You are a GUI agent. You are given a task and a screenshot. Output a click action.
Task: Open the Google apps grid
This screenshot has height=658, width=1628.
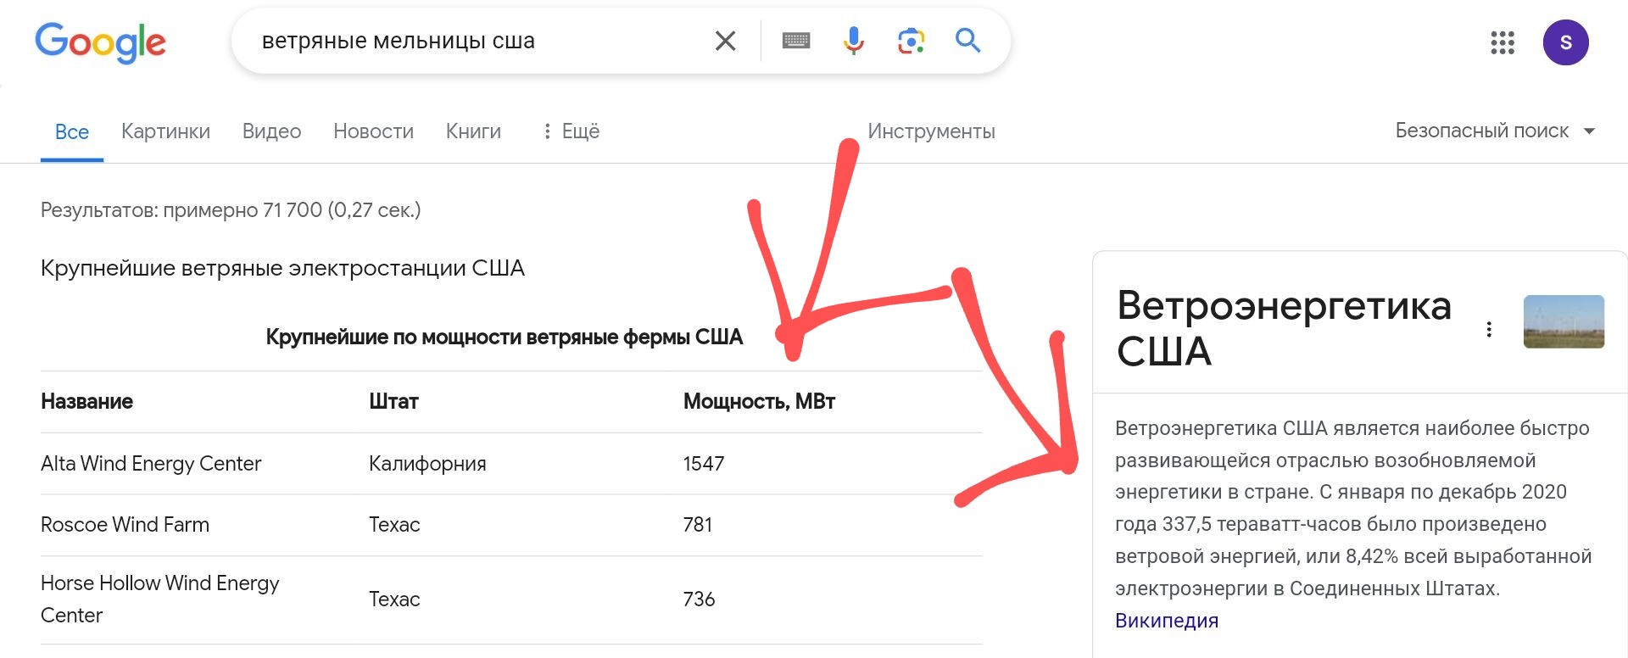coord(1502,42)
